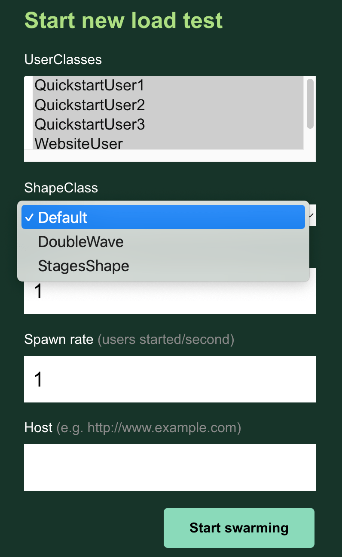Click the Start new load test heading
The height and width of the screenshot is (557, 342).
(124, 20)
